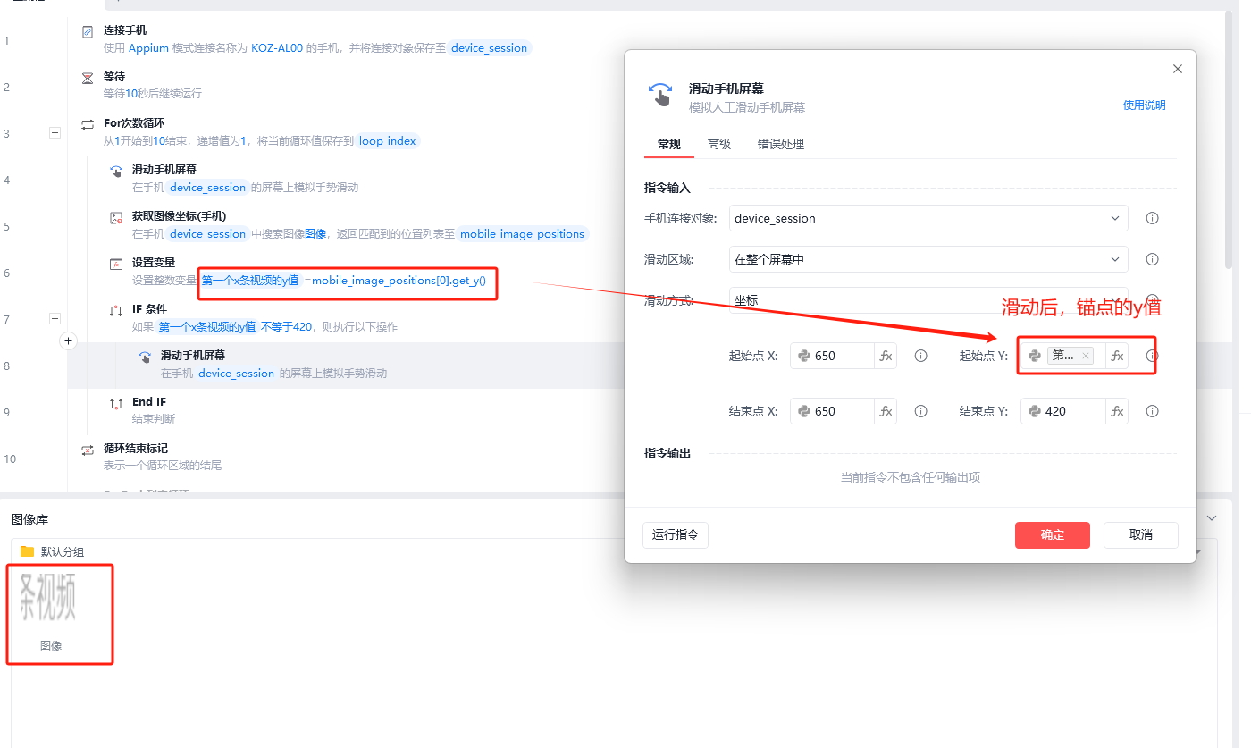
Task: Click the For次数循环 loop icon
Action: tap(88, 124)
